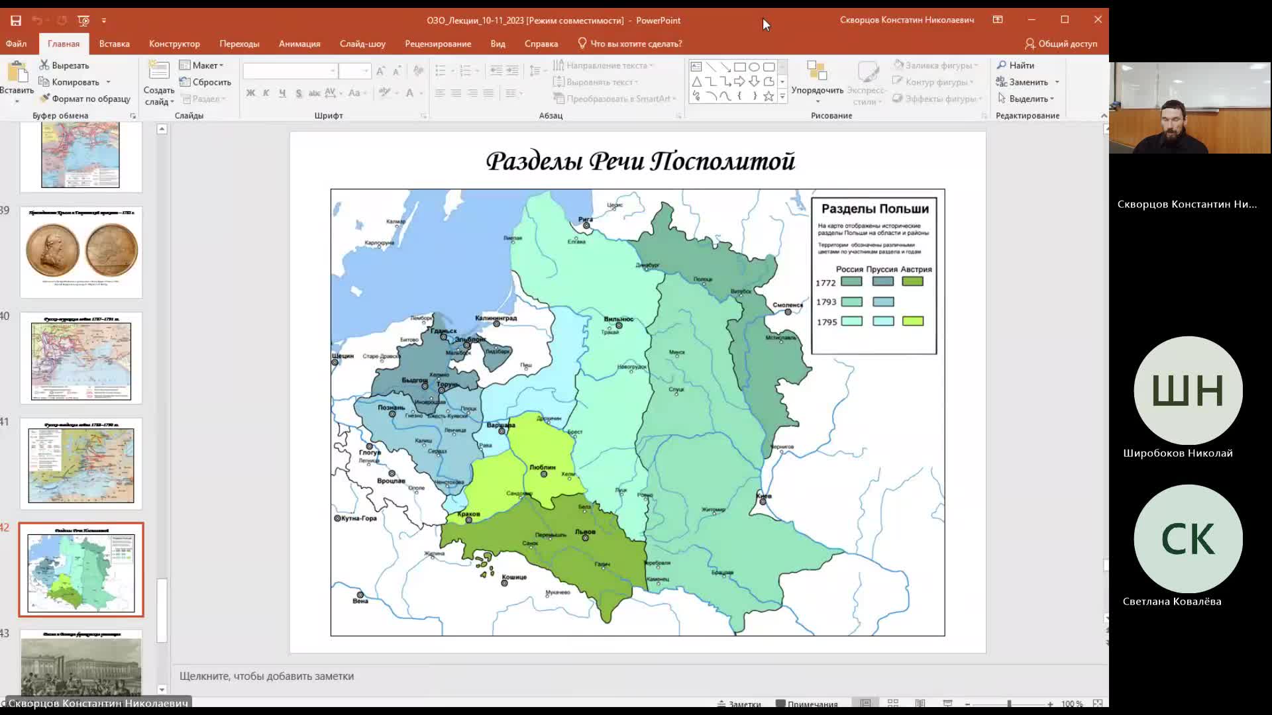The image size is (1272, 715).
Task: Click the Paste (Вставить) clipboard icon
Action: click(x=17, y=71)
